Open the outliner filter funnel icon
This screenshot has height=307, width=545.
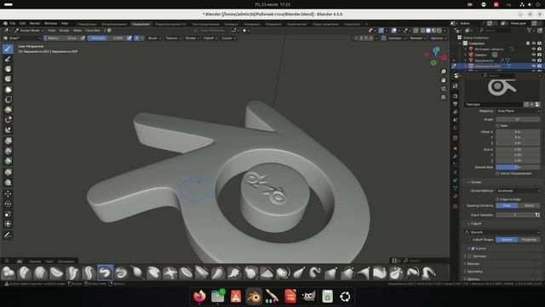tap(530, 31)
